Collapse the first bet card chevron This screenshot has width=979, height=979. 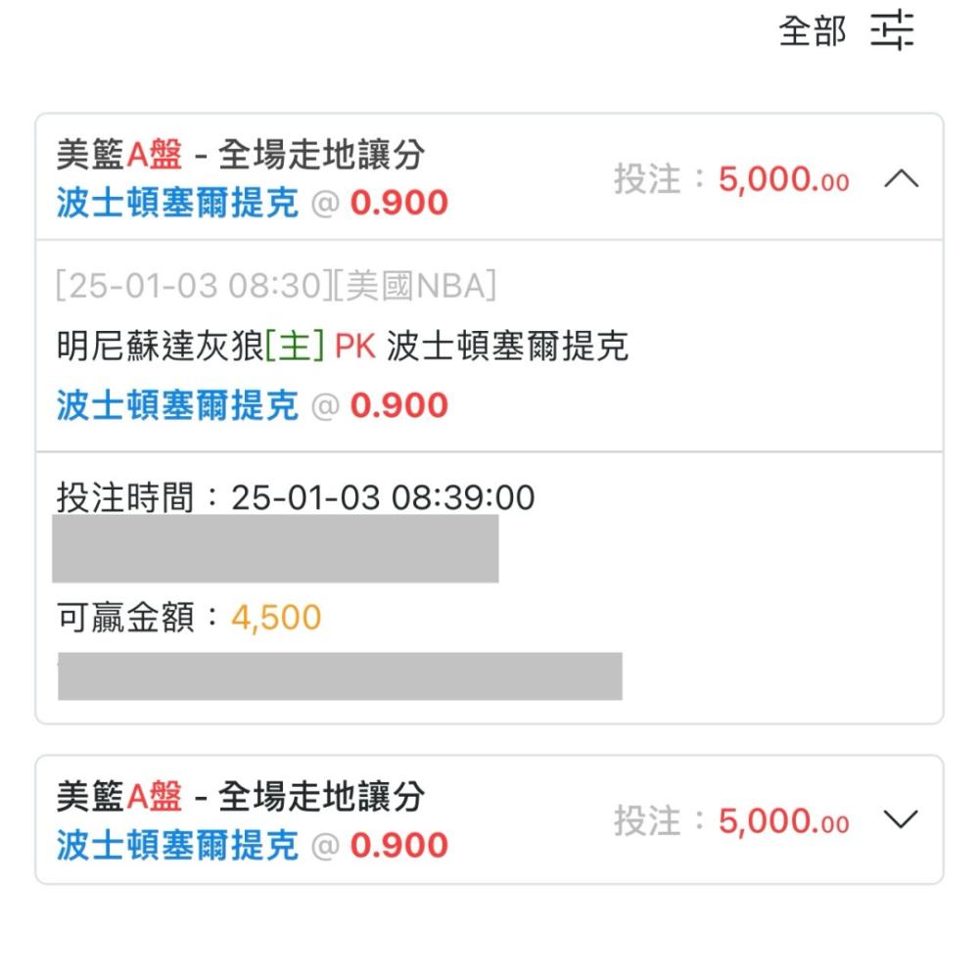[901, 179]
